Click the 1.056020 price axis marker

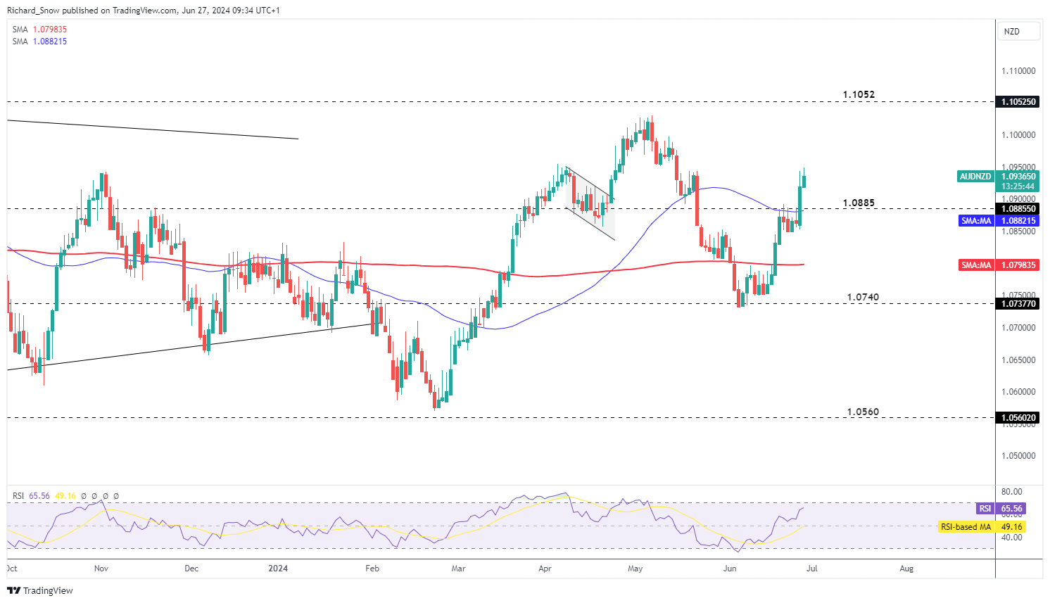1018,418
